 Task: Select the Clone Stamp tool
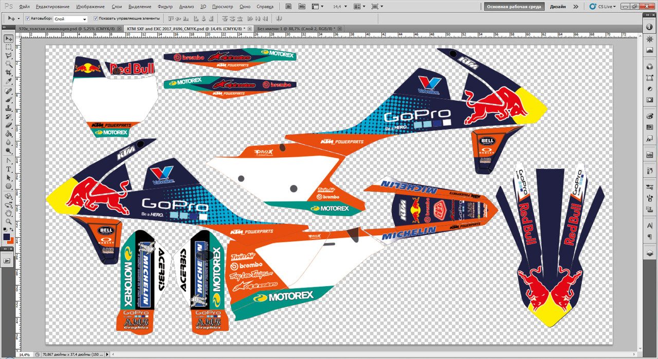coord(9,108)
